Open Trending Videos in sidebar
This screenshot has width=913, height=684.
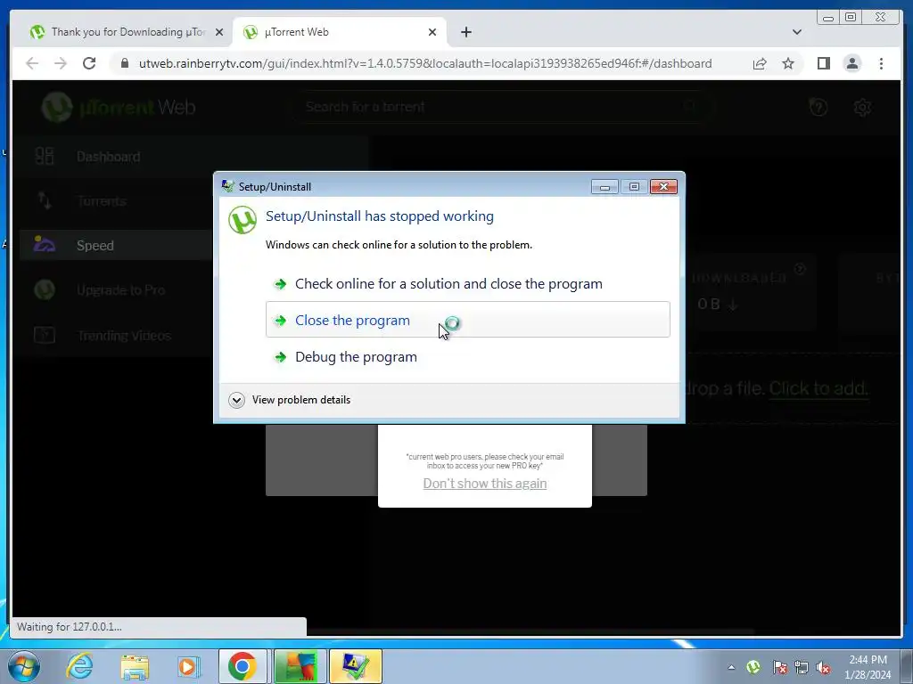click(x=124, y=336)
